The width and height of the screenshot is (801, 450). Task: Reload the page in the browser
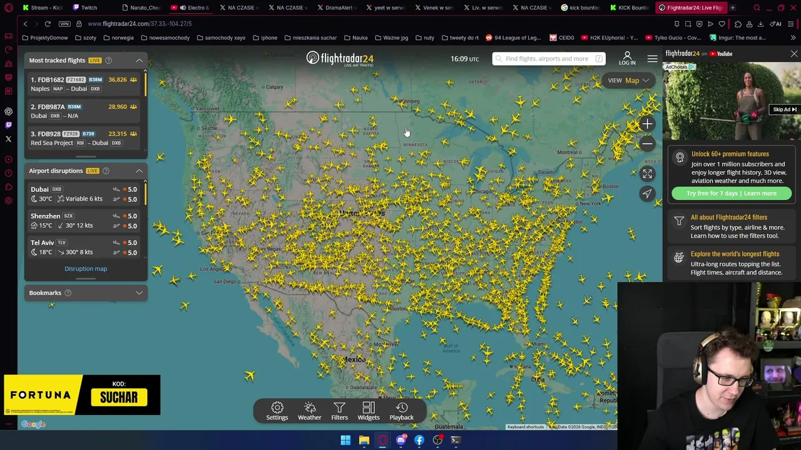tap(48, 24)
